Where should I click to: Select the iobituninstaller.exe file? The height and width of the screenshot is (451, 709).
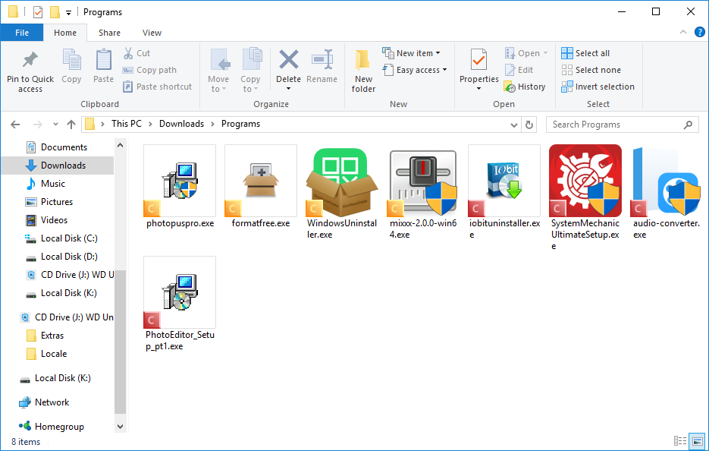click(504, 184)
